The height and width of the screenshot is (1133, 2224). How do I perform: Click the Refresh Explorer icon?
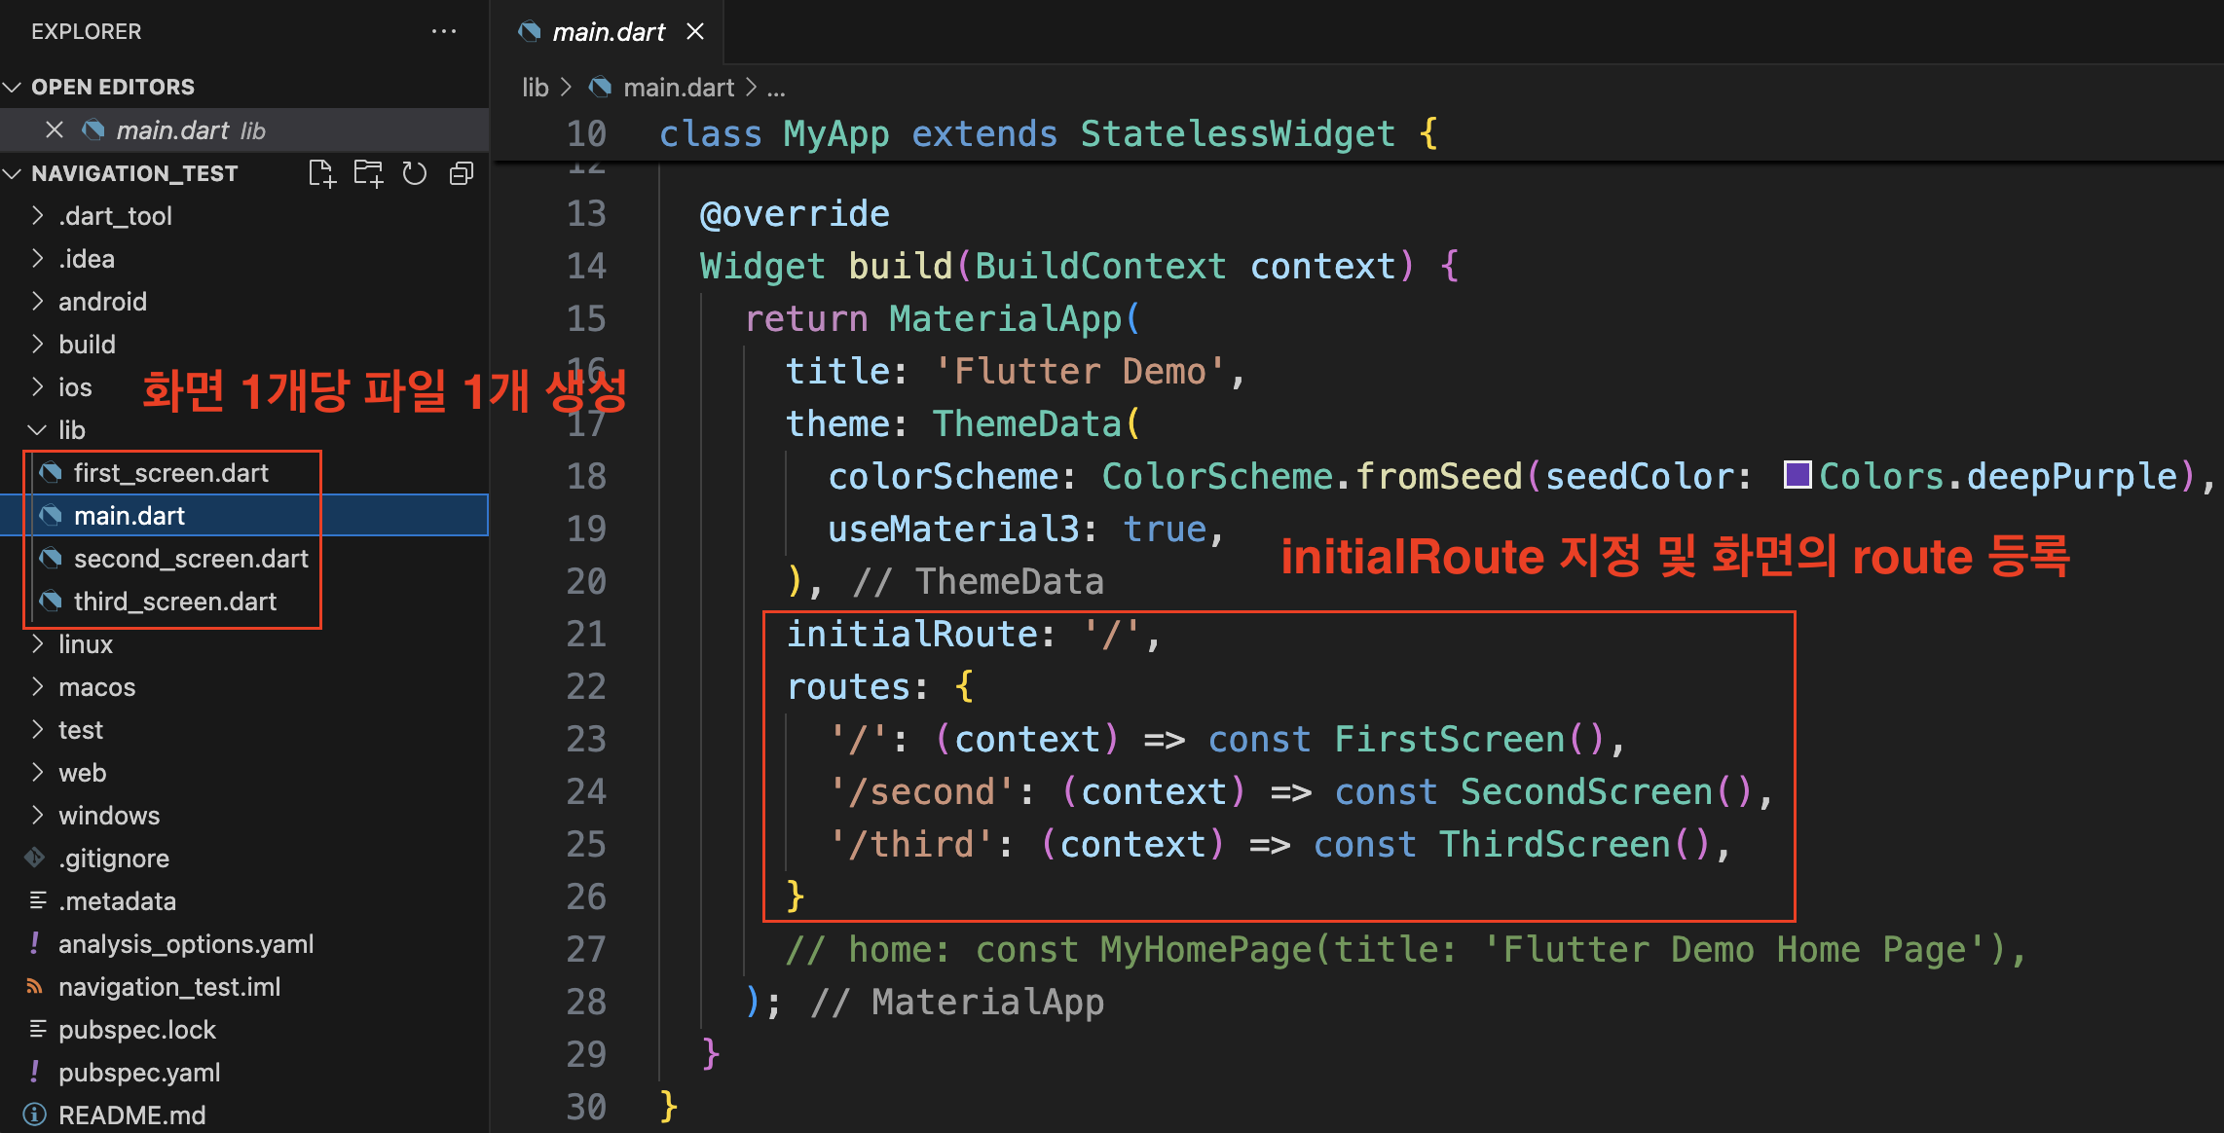(x=415, y=173)
